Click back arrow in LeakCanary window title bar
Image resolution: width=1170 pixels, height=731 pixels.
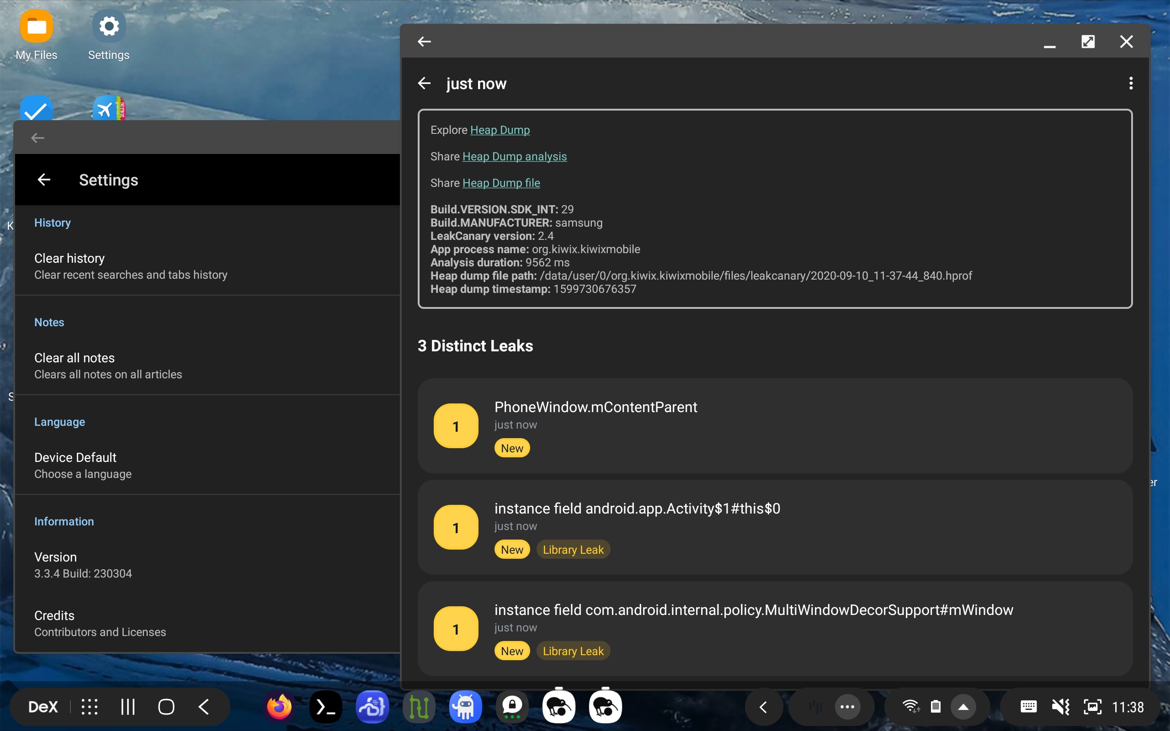424,42
